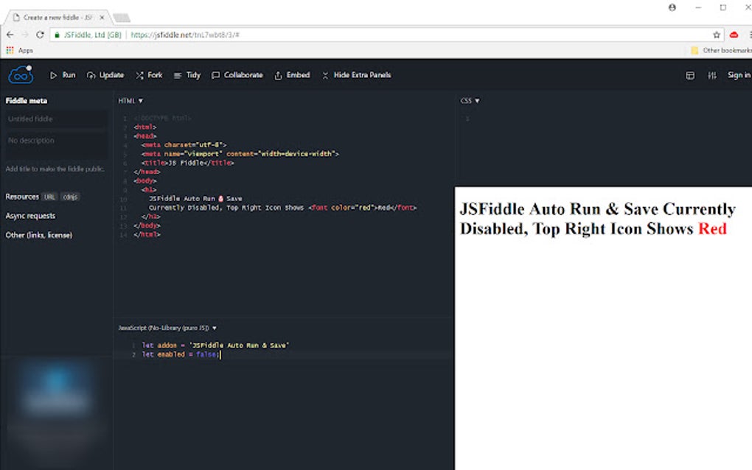
Task: Bookmark this page with the star
Action: [717, 35]
